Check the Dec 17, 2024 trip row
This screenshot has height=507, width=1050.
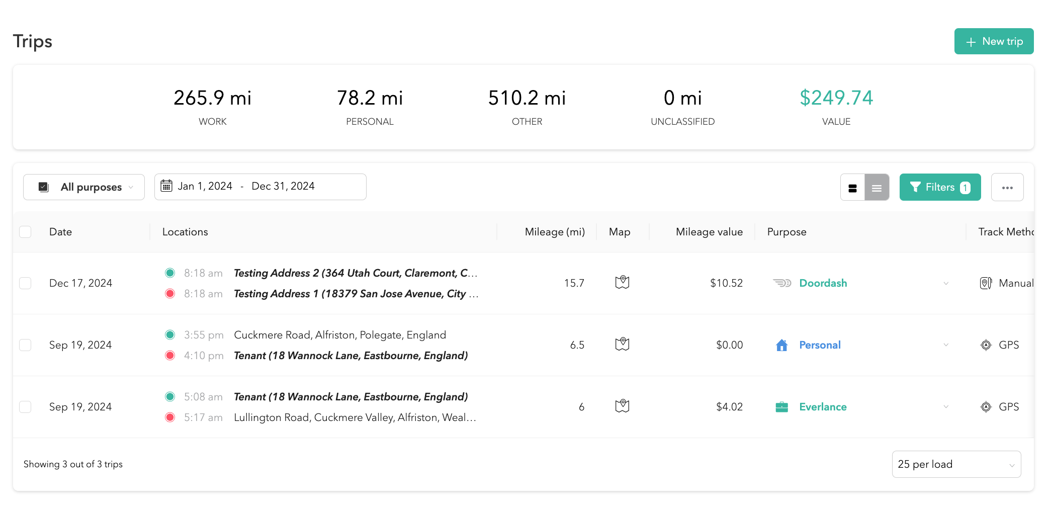tap(25, 283)
